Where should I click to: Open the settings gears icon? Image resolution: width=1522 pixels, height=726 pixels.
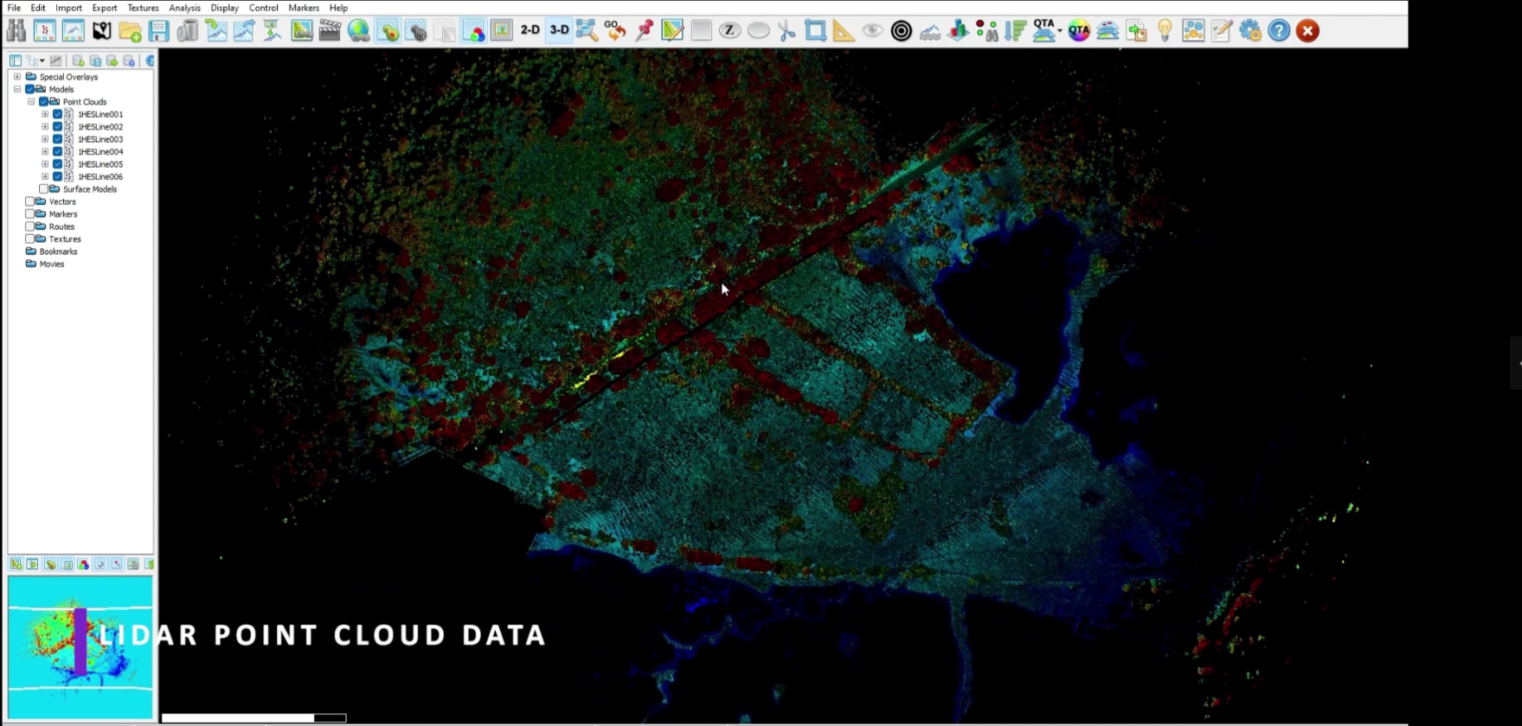(1250, 31)
